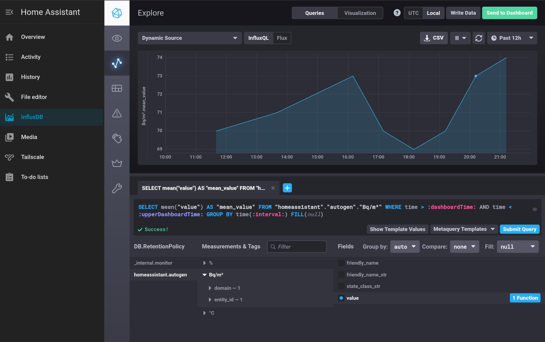
Task: Check the state_class_str field
Action: [x=341, y=286]
